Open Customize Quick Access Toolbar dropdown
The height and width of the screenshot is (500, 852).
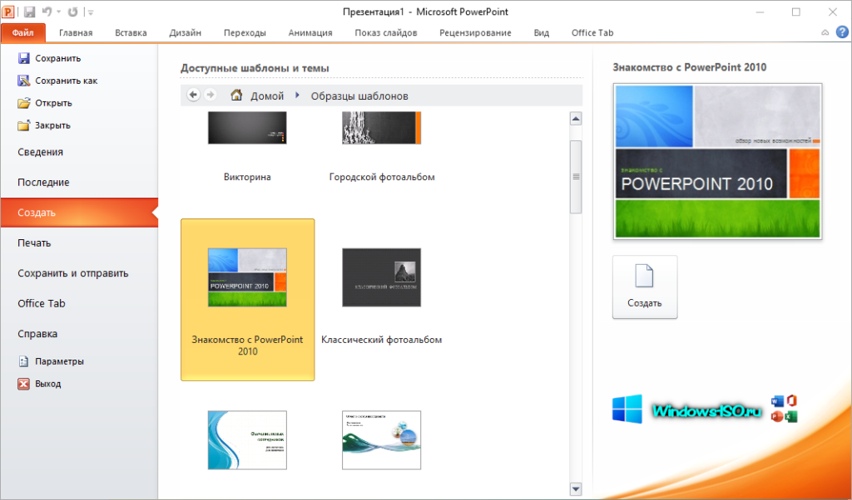(90, 12)
